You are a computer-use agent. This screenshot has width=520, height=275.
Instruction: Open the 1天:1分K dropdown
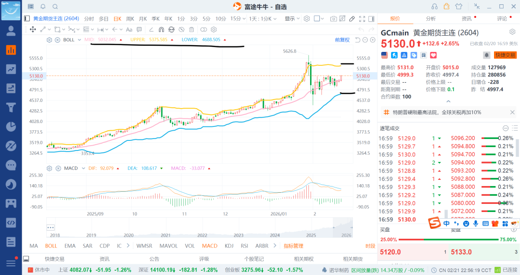point(263,19)
